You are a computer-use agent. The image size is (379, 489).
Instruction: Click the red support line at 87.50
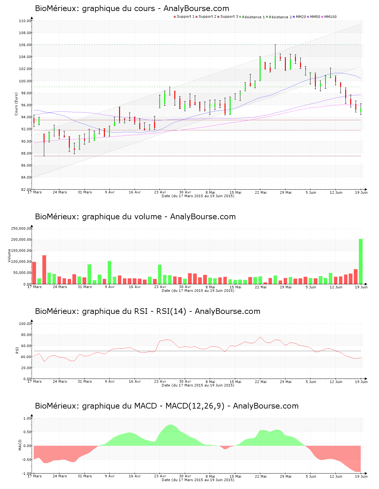(197, 156)
